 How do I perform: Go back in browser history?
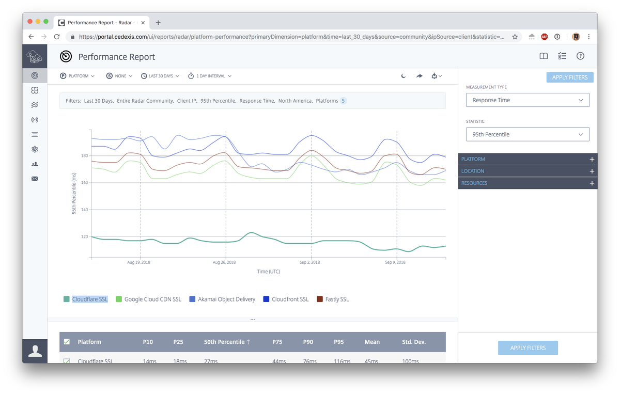point(31,37)
